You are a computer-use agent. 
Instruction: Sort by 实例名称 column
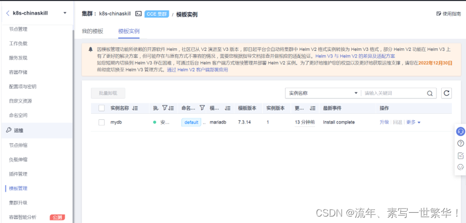(x=135, y=109)
